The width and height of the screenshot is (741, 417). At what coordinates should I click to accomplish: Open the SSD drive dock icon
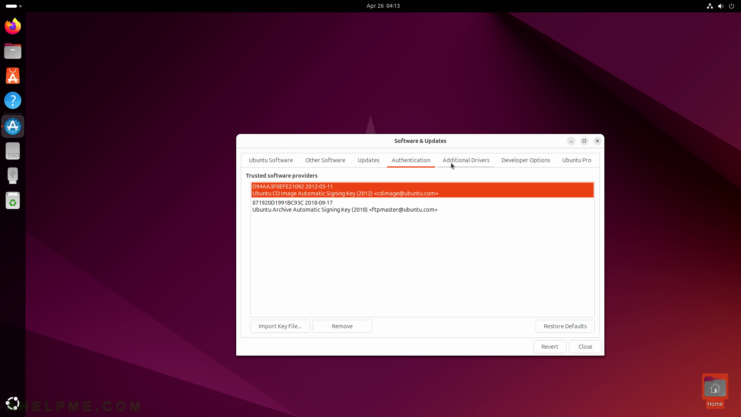(13, 151)
